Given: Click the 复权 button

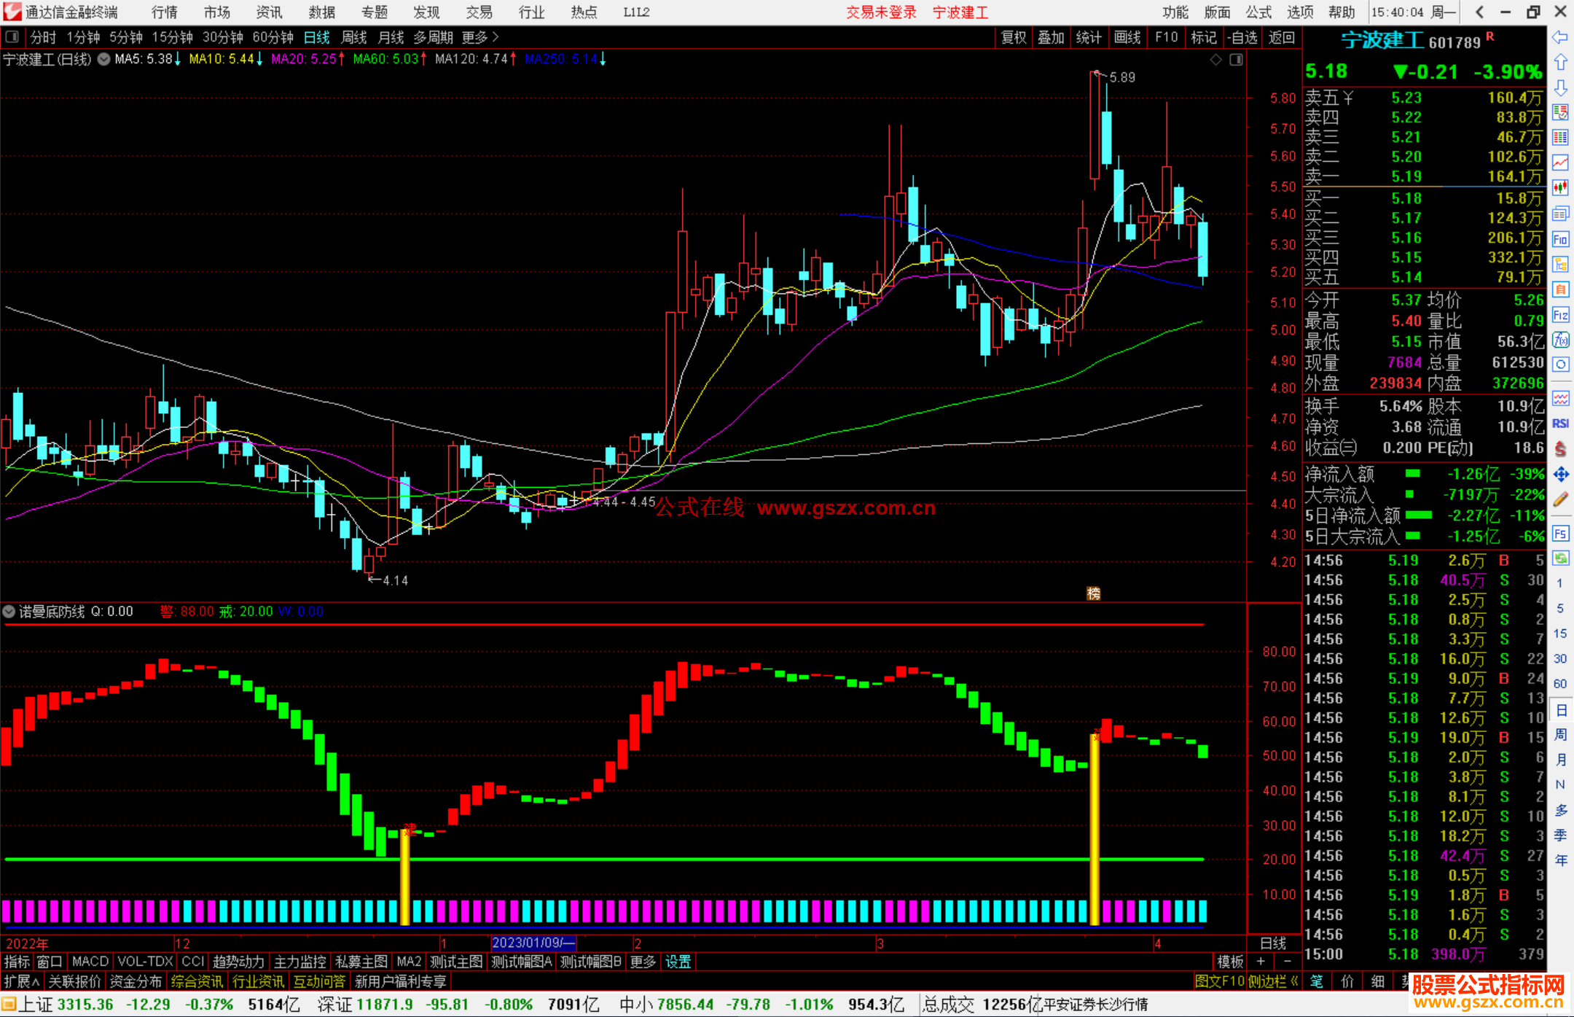Looking at the screenshot, I should [x=1014, y=37].
